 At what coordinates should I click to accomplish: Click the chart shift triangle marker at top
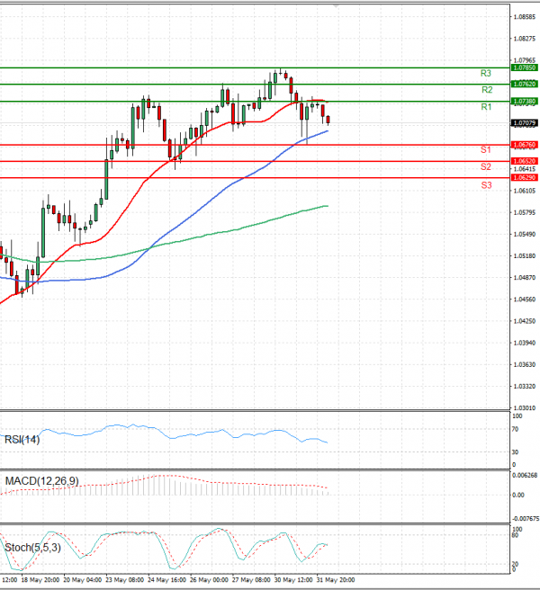[x=336, y=4]
